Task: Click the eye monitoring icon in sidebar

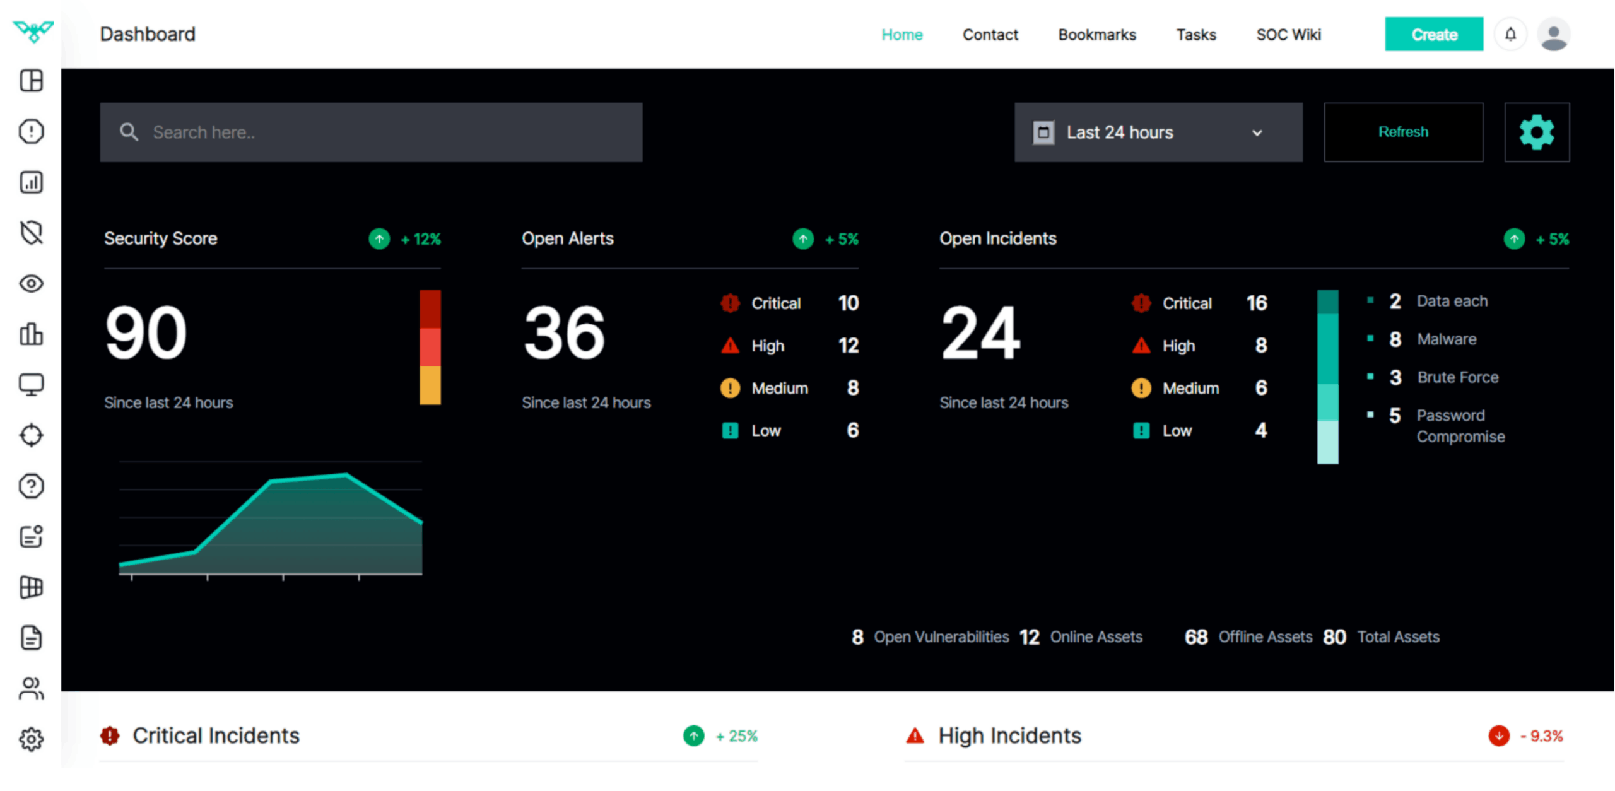Action: [x=31, y=283]
